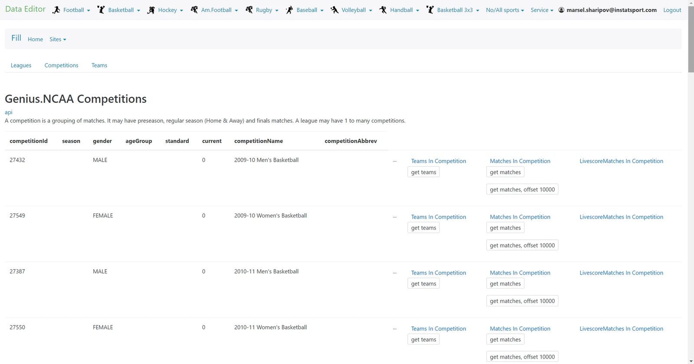The height and width of the screenshot is (364, 694).
Task: Select the 2009-10 Men's Basketball name cell
Action: click(x=266, y=160)
